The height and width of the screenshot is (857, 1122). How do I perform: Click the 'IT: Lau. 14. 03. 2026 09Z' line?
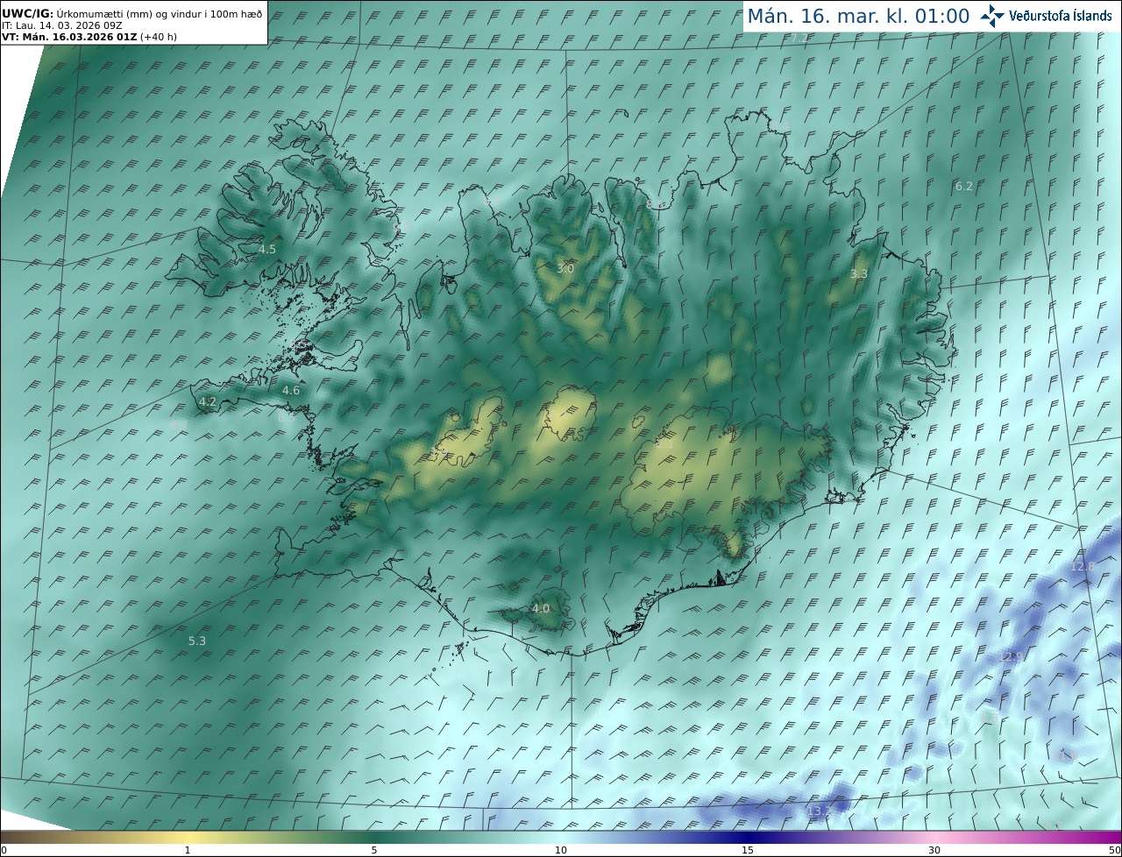pyautogui.click(x=62, y=25)
